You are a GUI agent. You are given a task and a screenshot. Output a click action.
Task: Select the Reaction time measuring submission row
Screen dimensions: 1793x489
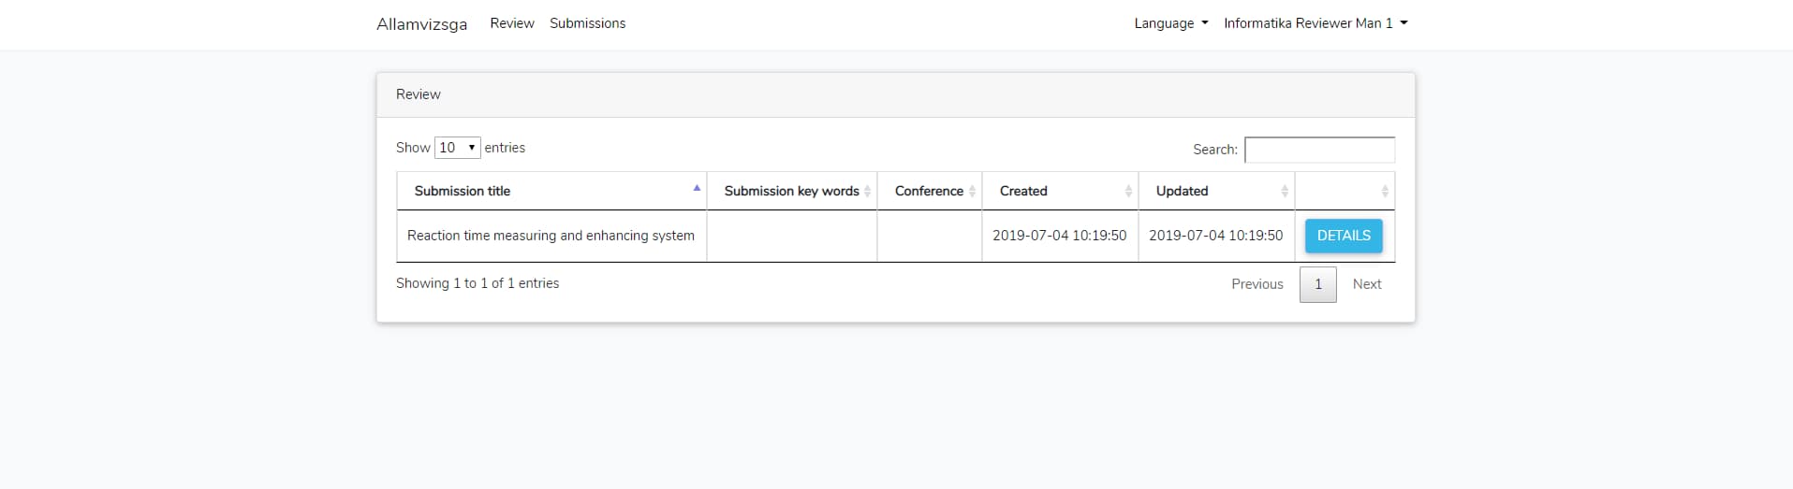click(x=895, y=236)
